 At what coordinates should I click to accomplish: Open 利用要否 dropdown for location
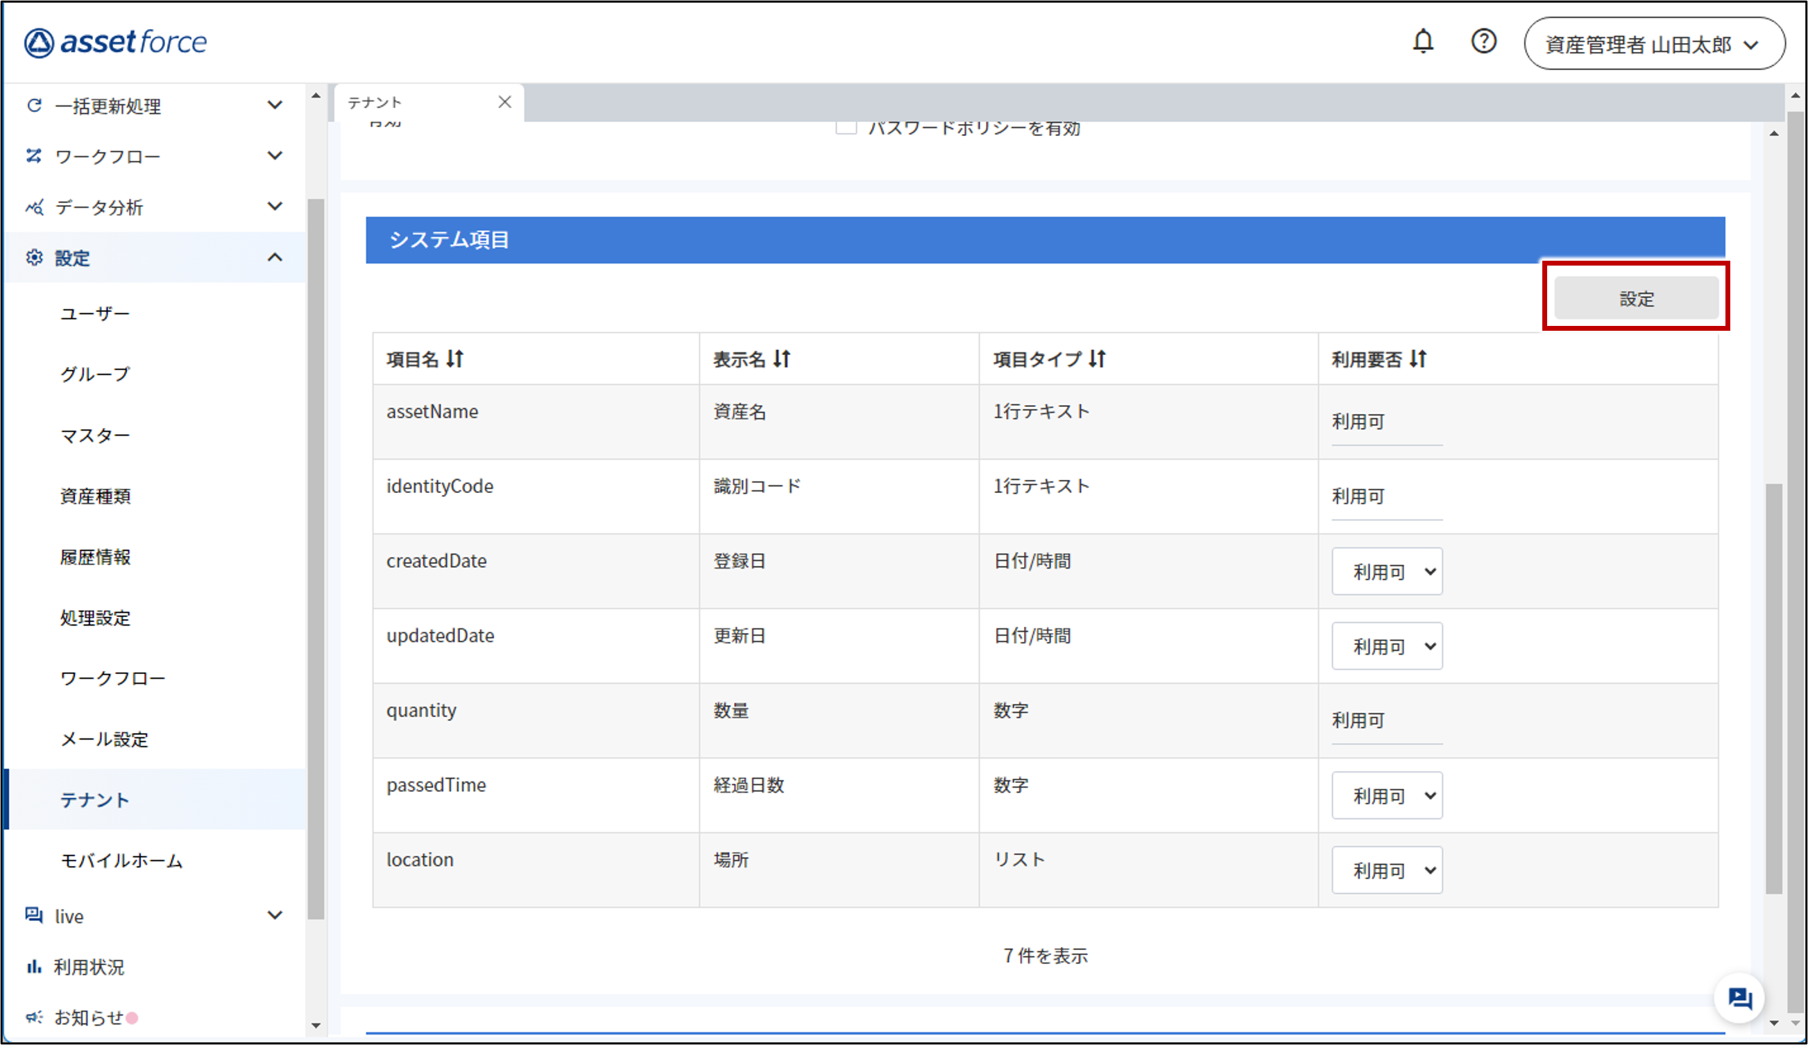pos(1387,870)
